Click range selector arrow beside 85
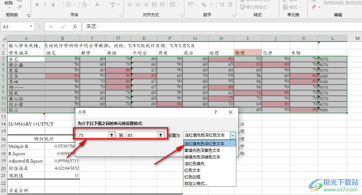The width and height of the screenshot is (362, 195). coord(161,135)
